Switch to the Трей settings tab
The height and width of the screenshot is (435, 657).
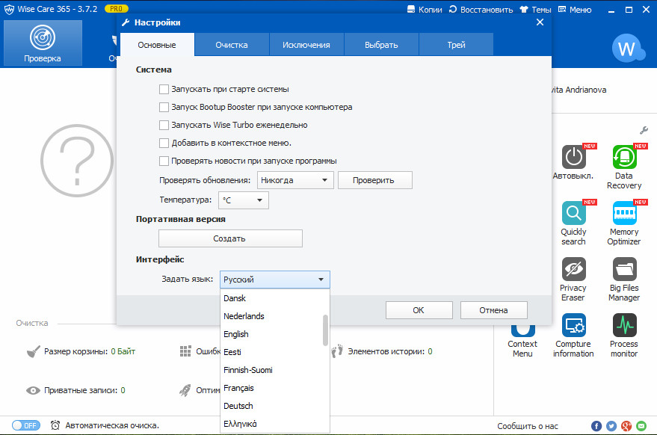[456, 45]
